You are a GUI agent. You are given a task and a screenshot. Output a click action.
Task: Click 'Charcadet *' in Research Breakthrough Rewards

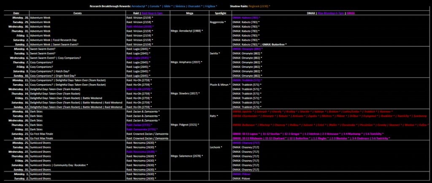tap(194, 6)
